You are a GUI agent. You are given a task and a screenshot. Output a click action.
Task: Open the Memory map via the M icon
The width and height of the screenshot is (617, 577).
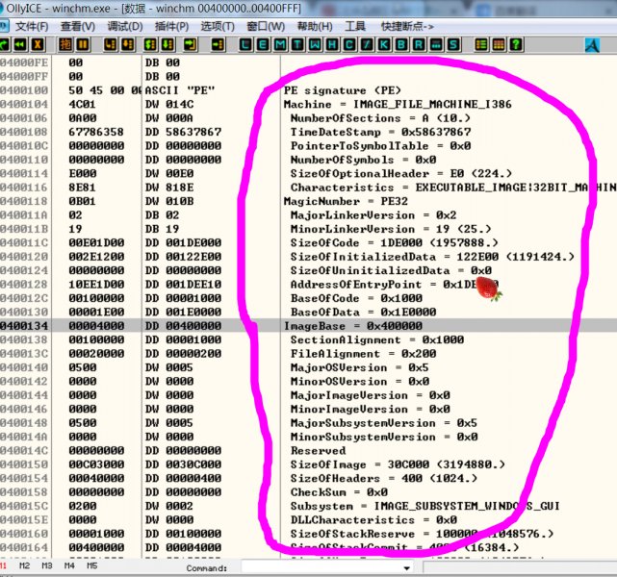(x=280, y=44)
